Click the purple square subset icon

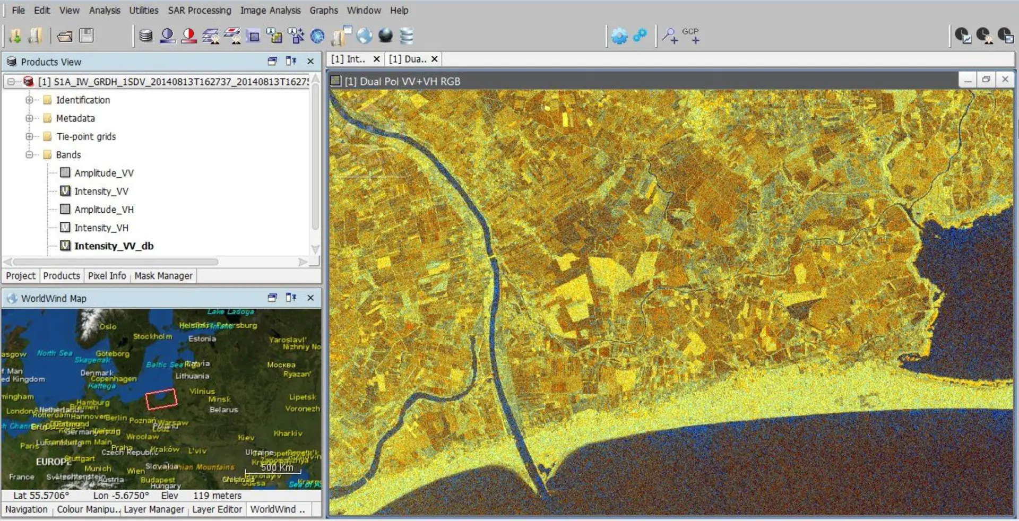tap(254, 36)
